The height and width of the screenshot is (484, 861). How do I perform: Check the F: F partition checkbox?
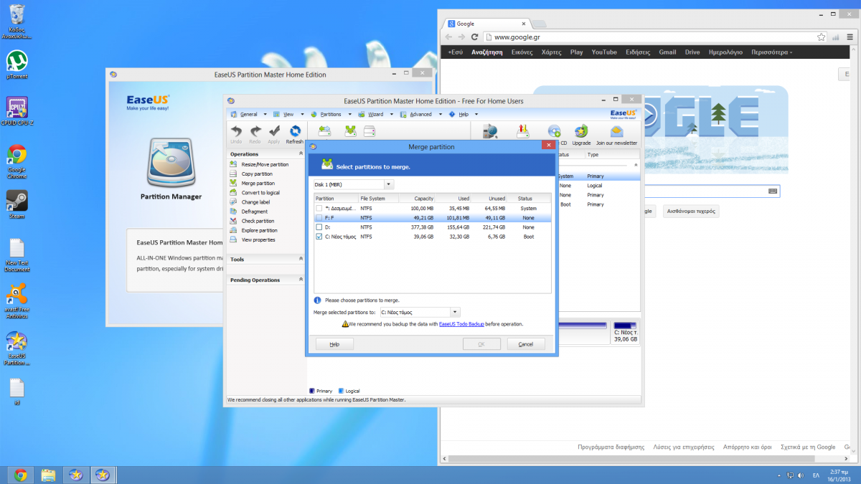(319, 218)
